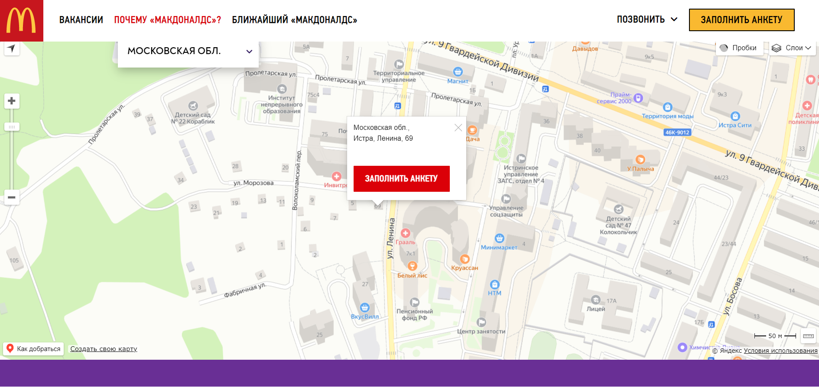
Task: Zoom in the map with plus button
Action: pyautogui.click(x=12, y=101)
